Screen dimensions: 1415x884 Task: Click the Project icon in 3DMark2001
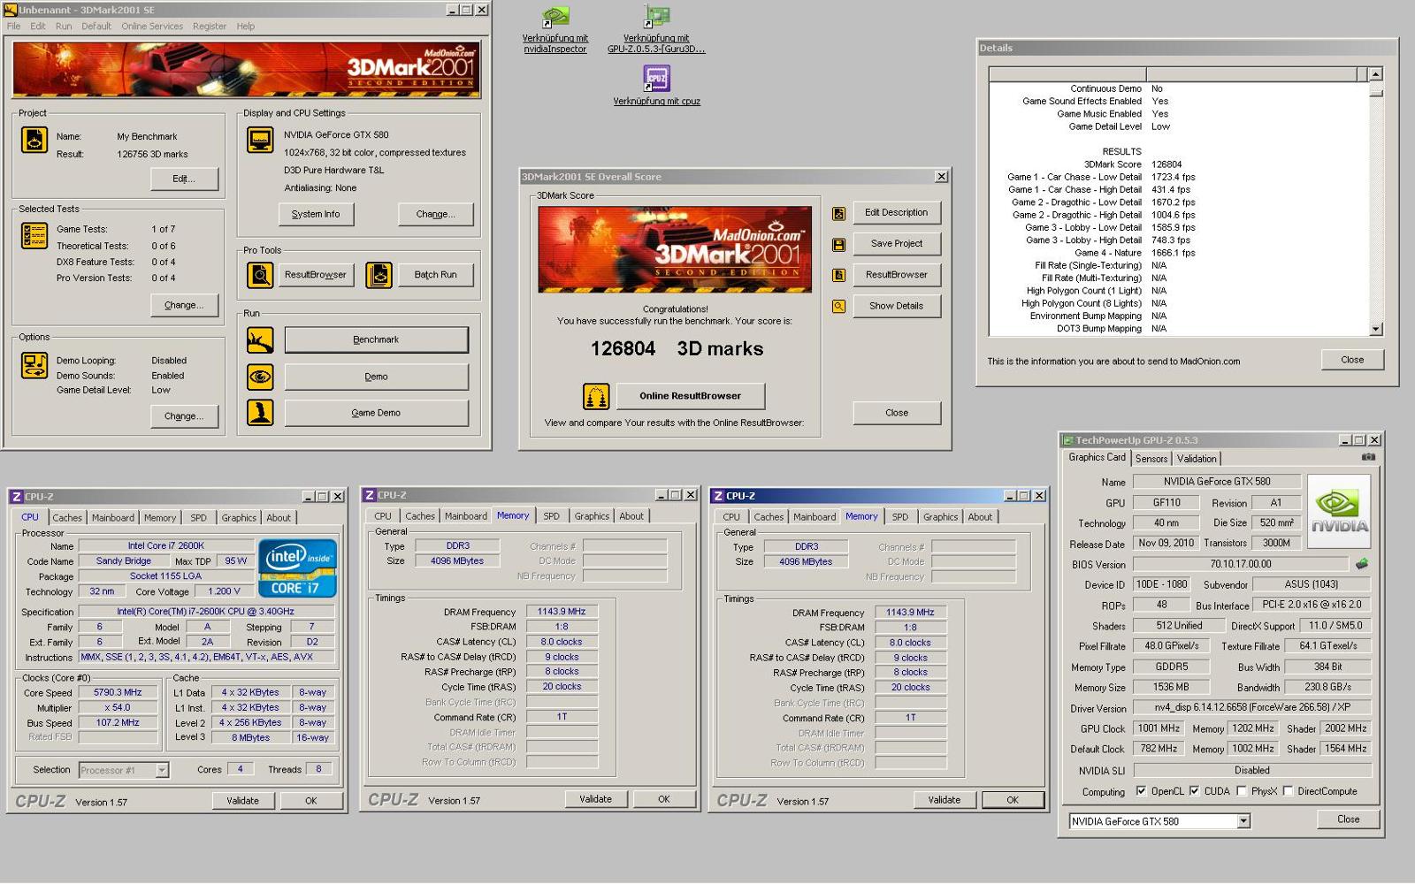click(x=34, y=140)
